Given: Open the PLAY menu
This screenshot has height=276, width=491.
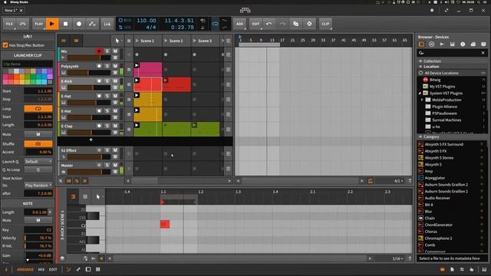Looking at the screenshot, I should 39,24.
